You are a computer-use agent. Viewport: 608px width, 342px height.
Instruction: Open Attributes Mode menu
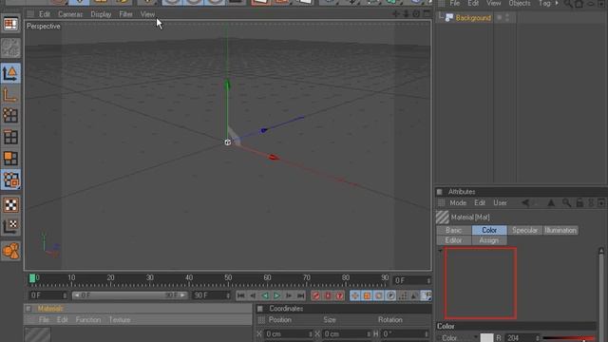click(458, 202)
